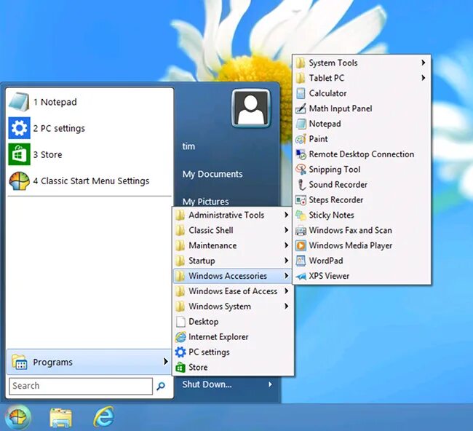Focus the Search input box
The width and height of the screenshot is (473, 431).
(81, 386)
